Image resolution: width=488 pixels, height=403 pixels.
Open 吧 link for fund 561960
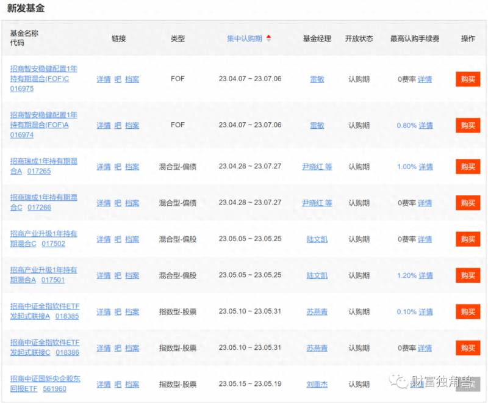click(118, 385)
